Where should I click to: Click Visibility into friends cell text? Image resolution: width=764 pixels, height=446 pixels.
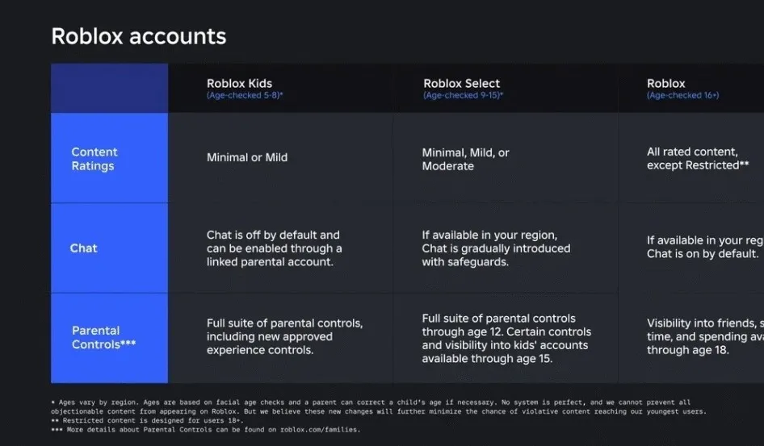pyautogui.click(x=705, y=336)
